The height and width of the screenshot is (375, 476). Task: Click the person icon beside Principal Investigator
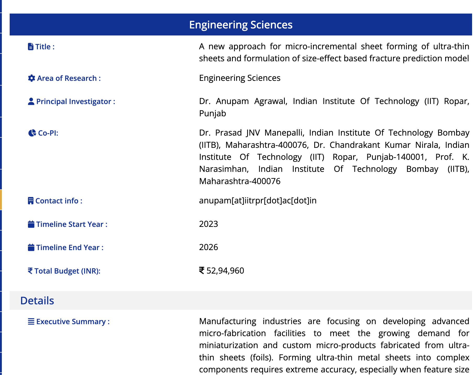pyautogui.click(x=31, y=101)
